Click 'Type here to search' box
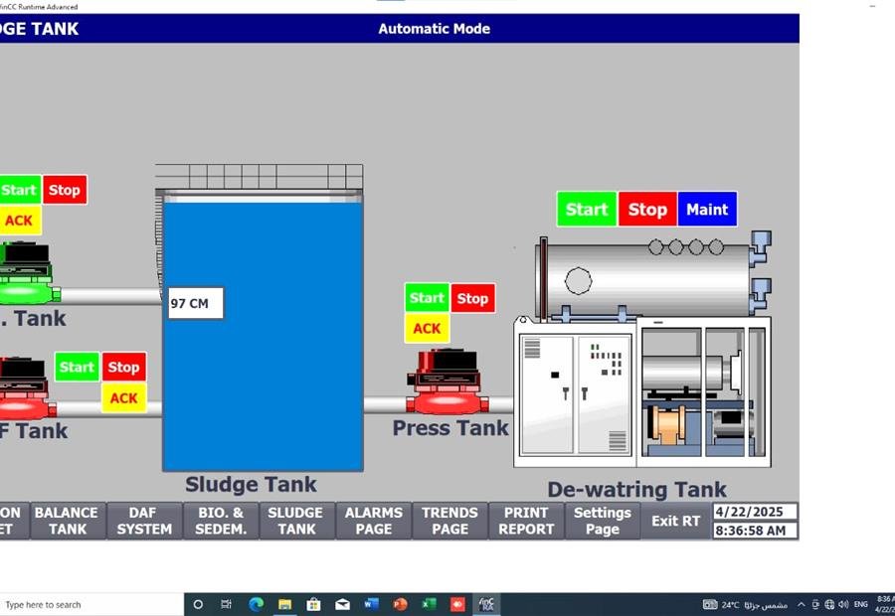Screen dimensions: 895x616 point(91,605)
